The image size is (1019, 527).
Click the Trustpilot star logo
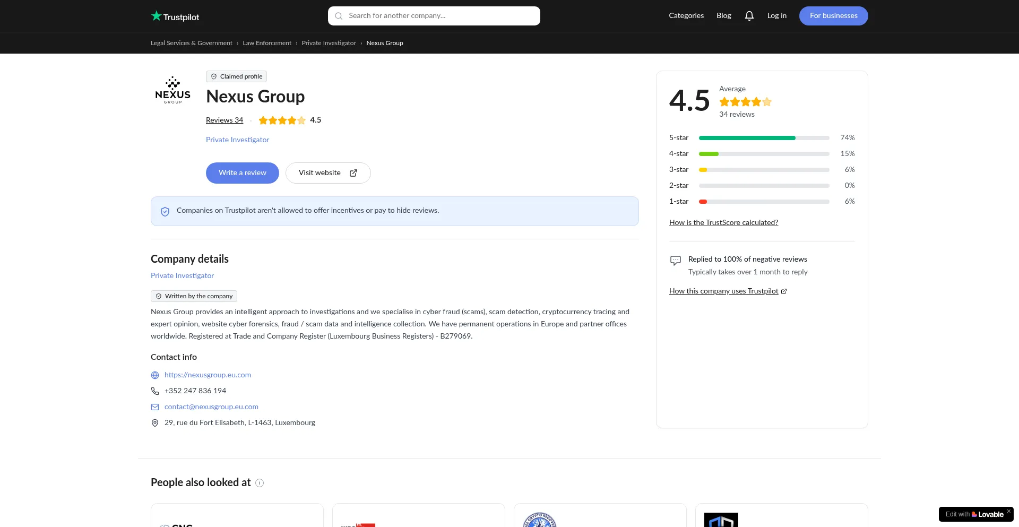tap(157, 16)
